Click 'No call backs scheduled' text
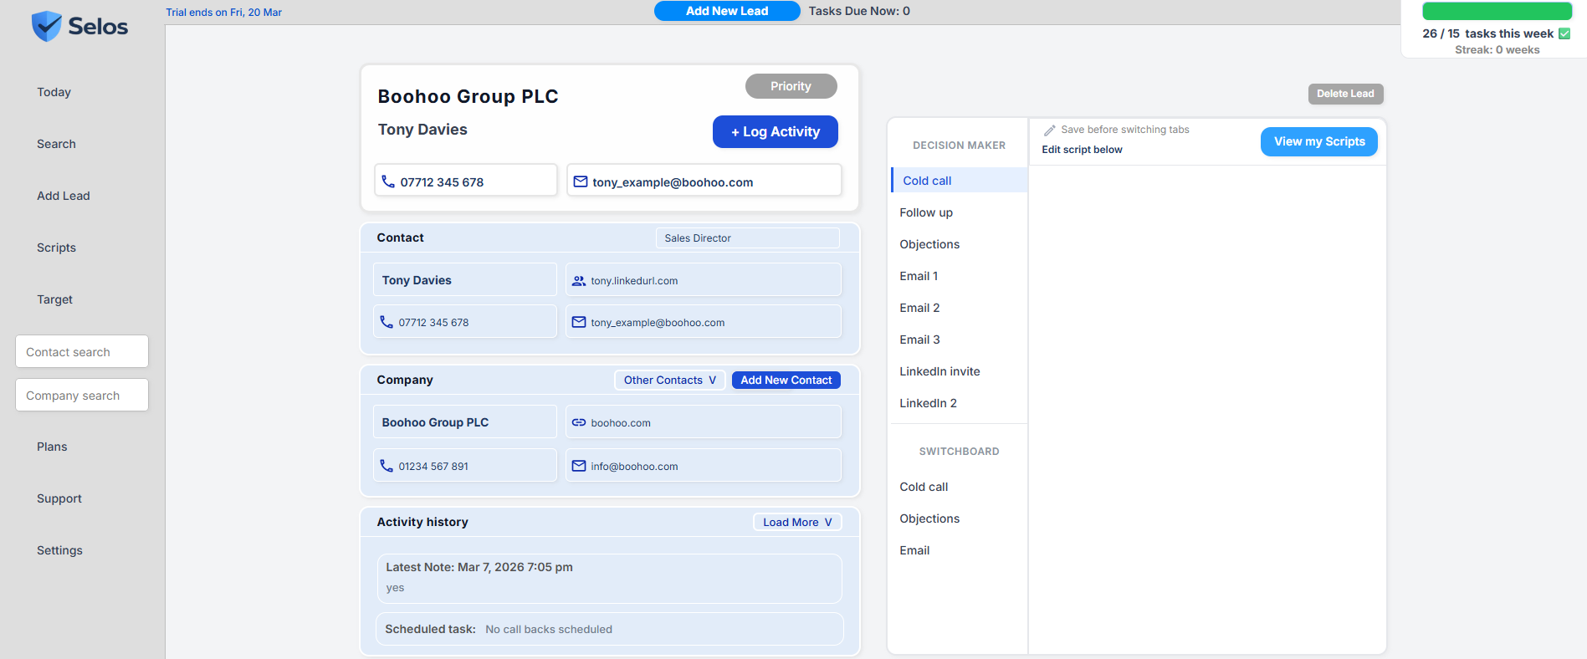 tap(549, 629)
